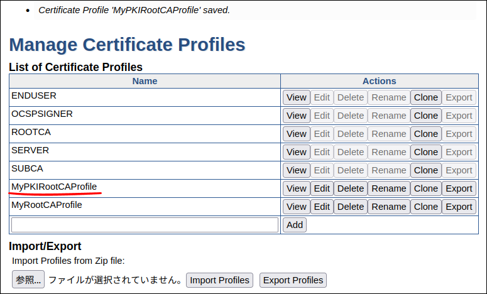Clone the ROOTCA profile

[425, 134]
